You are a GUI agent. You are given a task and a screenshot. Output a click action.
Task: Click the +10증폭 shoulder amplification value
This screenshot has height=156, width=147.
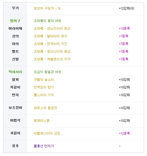point(124,28)
